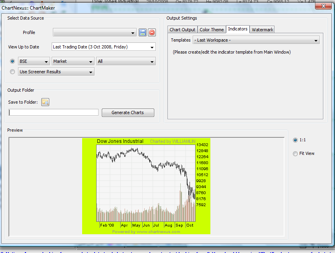
Task: Open the Save to Folder browser
Action: 45,102
